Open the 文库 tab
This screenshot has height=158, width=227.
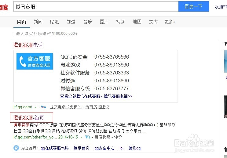(153, 22)
